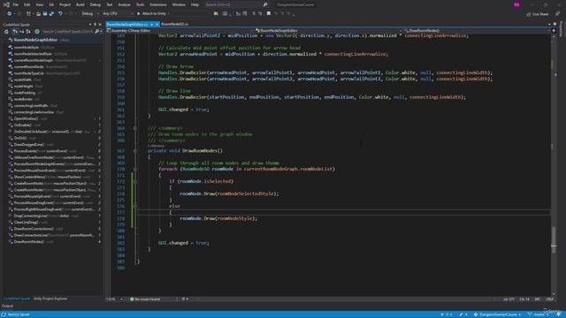Viewport: 566px width, 318px height.
Task: Select DragConnectingLine method in CodeMaid Spade
Action: [31, 216]
